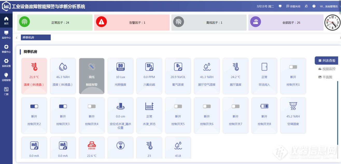Select the 舜泰机房 tab

click(x=35, y=38)
